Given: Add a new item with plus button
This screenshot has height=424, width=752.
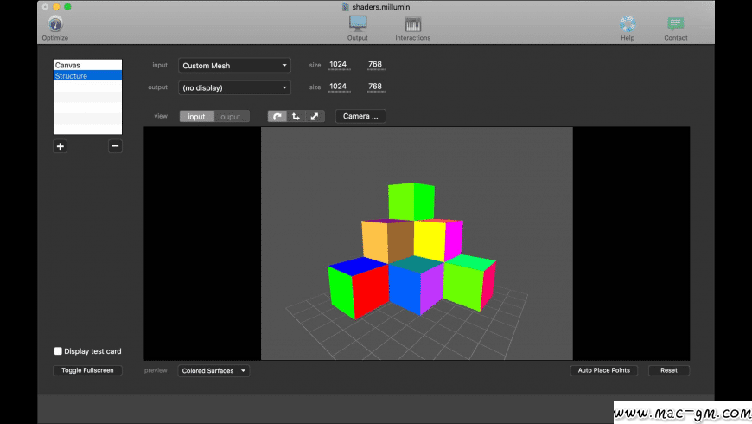Looking at the screenshot, I should tap(61, 146).
